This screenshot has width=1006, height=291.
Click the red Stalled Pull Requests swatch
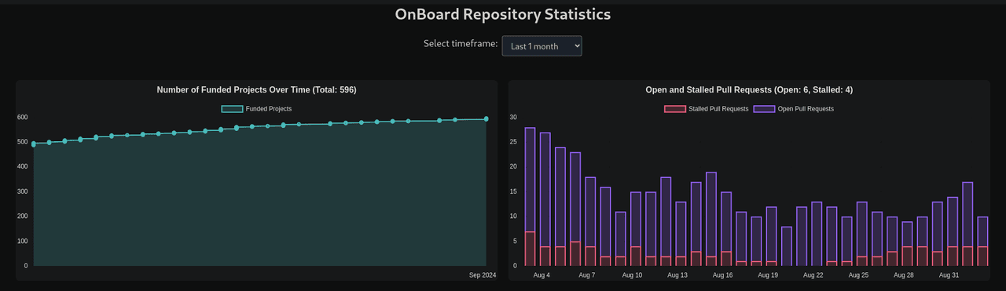(x=675, y=109)
